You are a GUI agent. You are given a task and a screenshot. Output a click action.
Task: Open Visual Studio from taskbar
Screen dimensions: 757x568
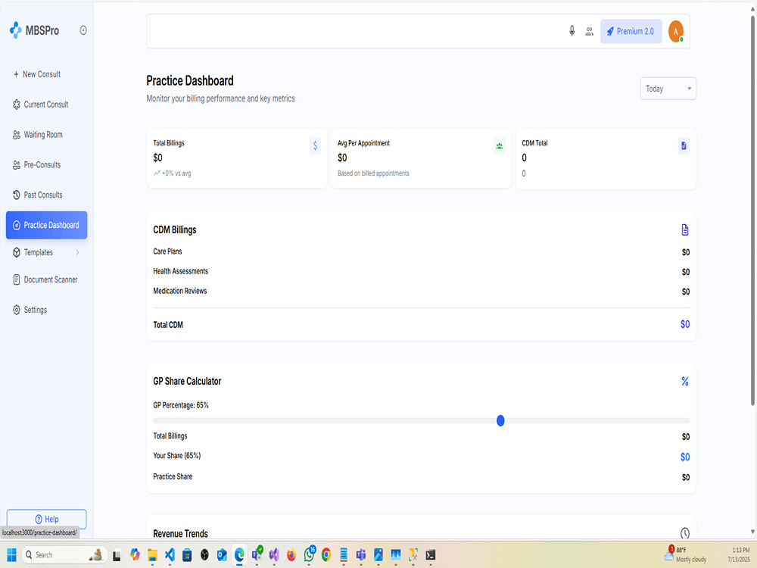(274, 555)
